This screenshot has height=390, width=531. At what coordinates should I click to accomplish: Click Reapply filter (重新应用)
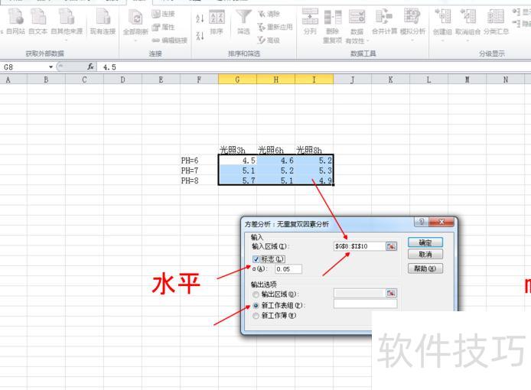[275, 27]
